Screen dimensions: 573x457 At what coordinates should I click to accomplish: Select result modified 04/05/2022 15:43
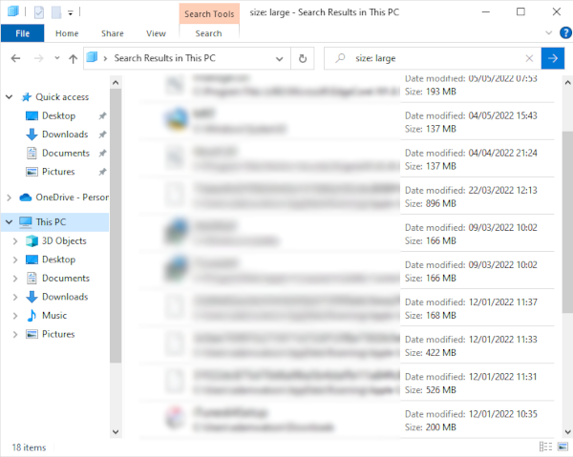[x=346, y=121]
